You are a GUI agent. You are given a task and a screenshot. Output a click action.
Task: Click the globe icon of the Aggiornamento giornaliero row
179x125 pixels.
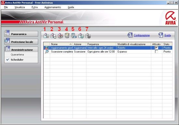tap(47, 48)
